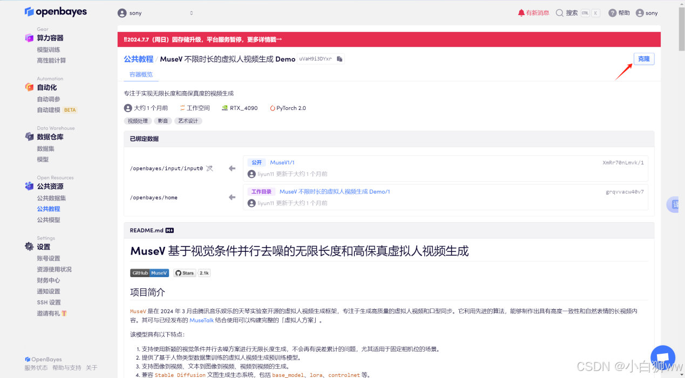Click the OpenBayes footer logo
The width and height of the screenshot is (685, 378).
[x=43, y=359]
